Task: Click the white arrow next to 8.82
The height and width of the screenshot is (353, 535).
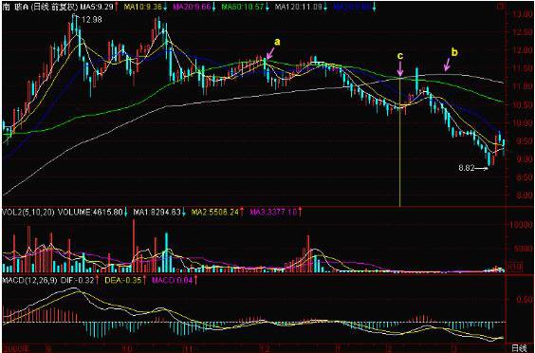Action: [482, 168]
